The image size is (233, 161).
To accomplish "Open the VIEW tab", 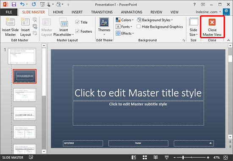I will (174, 12).
